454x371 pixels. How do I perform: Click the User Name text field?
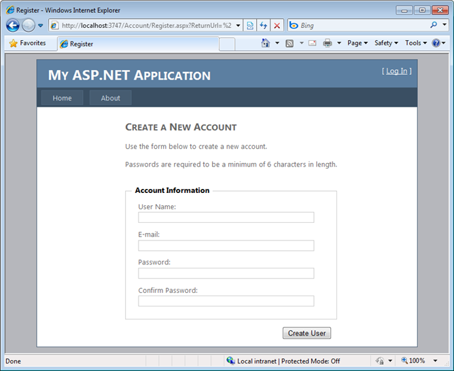(x=226, y=217)
